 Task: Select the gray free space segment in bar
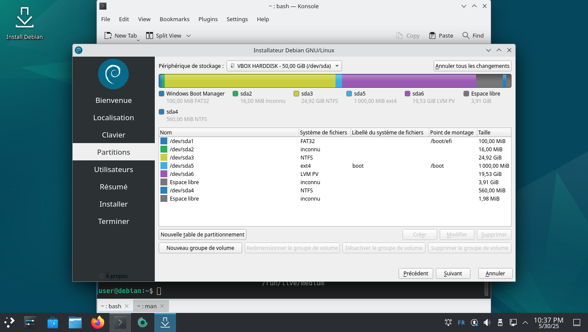coord(489,81)
